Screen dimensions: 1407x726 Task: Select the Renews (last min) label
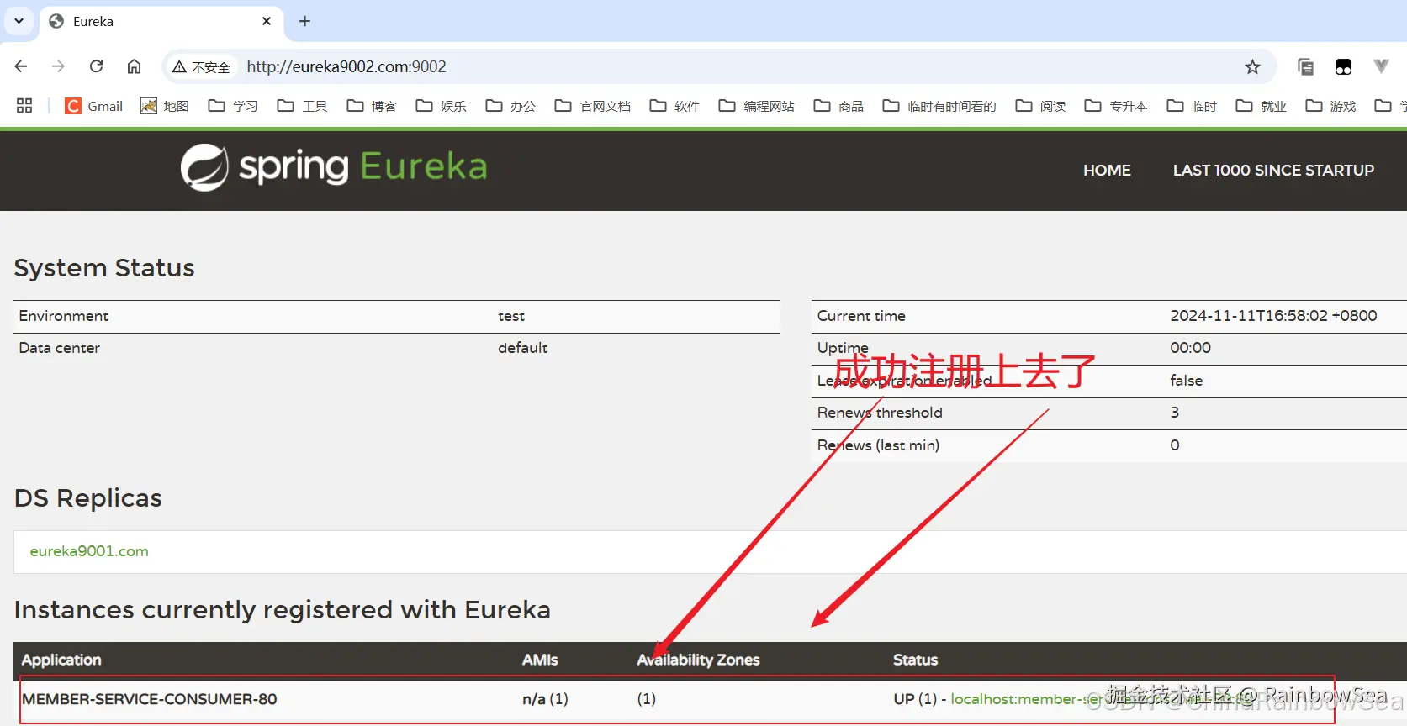tap(878, 445)
